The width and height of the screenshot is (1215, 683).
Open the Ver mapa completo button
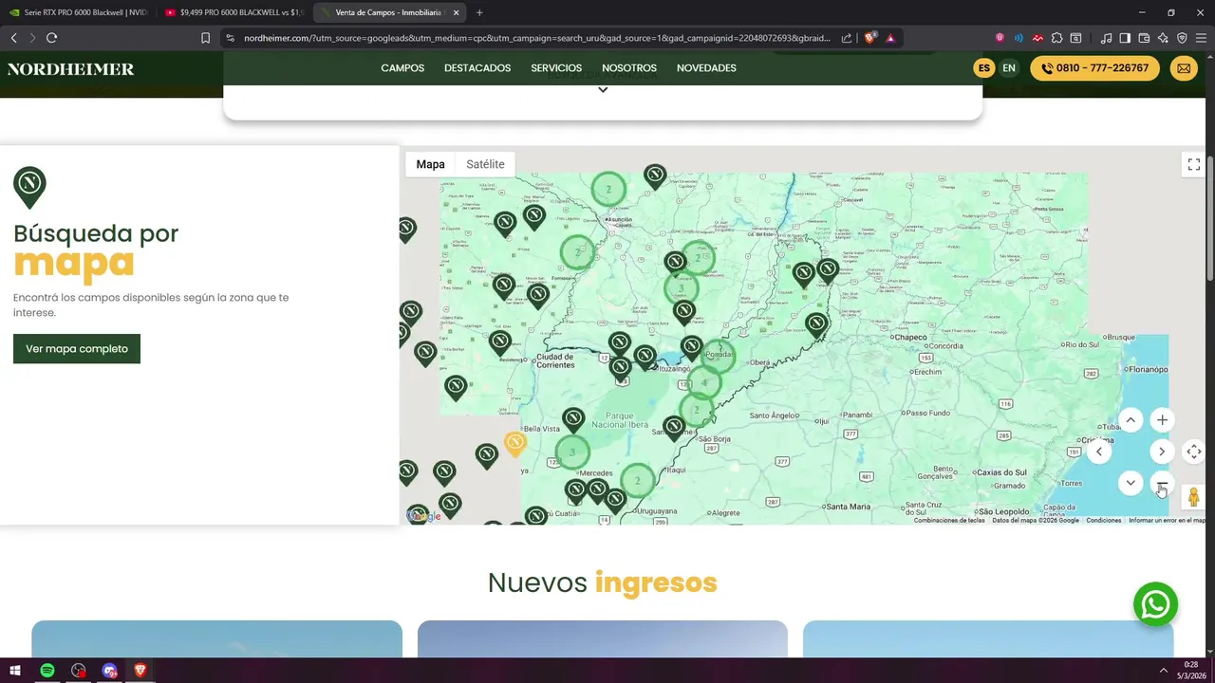[x=77, y=348]
